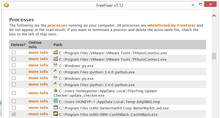Click the FreeFixer app icon in title bar
This screenshot has width=220, height=118.
pos(6,6)
